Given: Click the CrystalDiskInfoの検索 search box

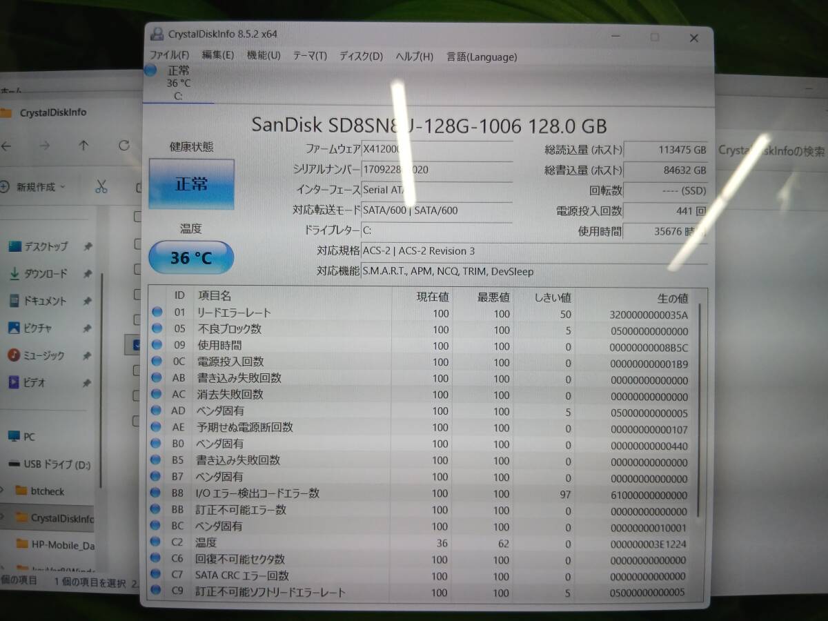Looking at the screenshot, I should (x=771, y=151).
